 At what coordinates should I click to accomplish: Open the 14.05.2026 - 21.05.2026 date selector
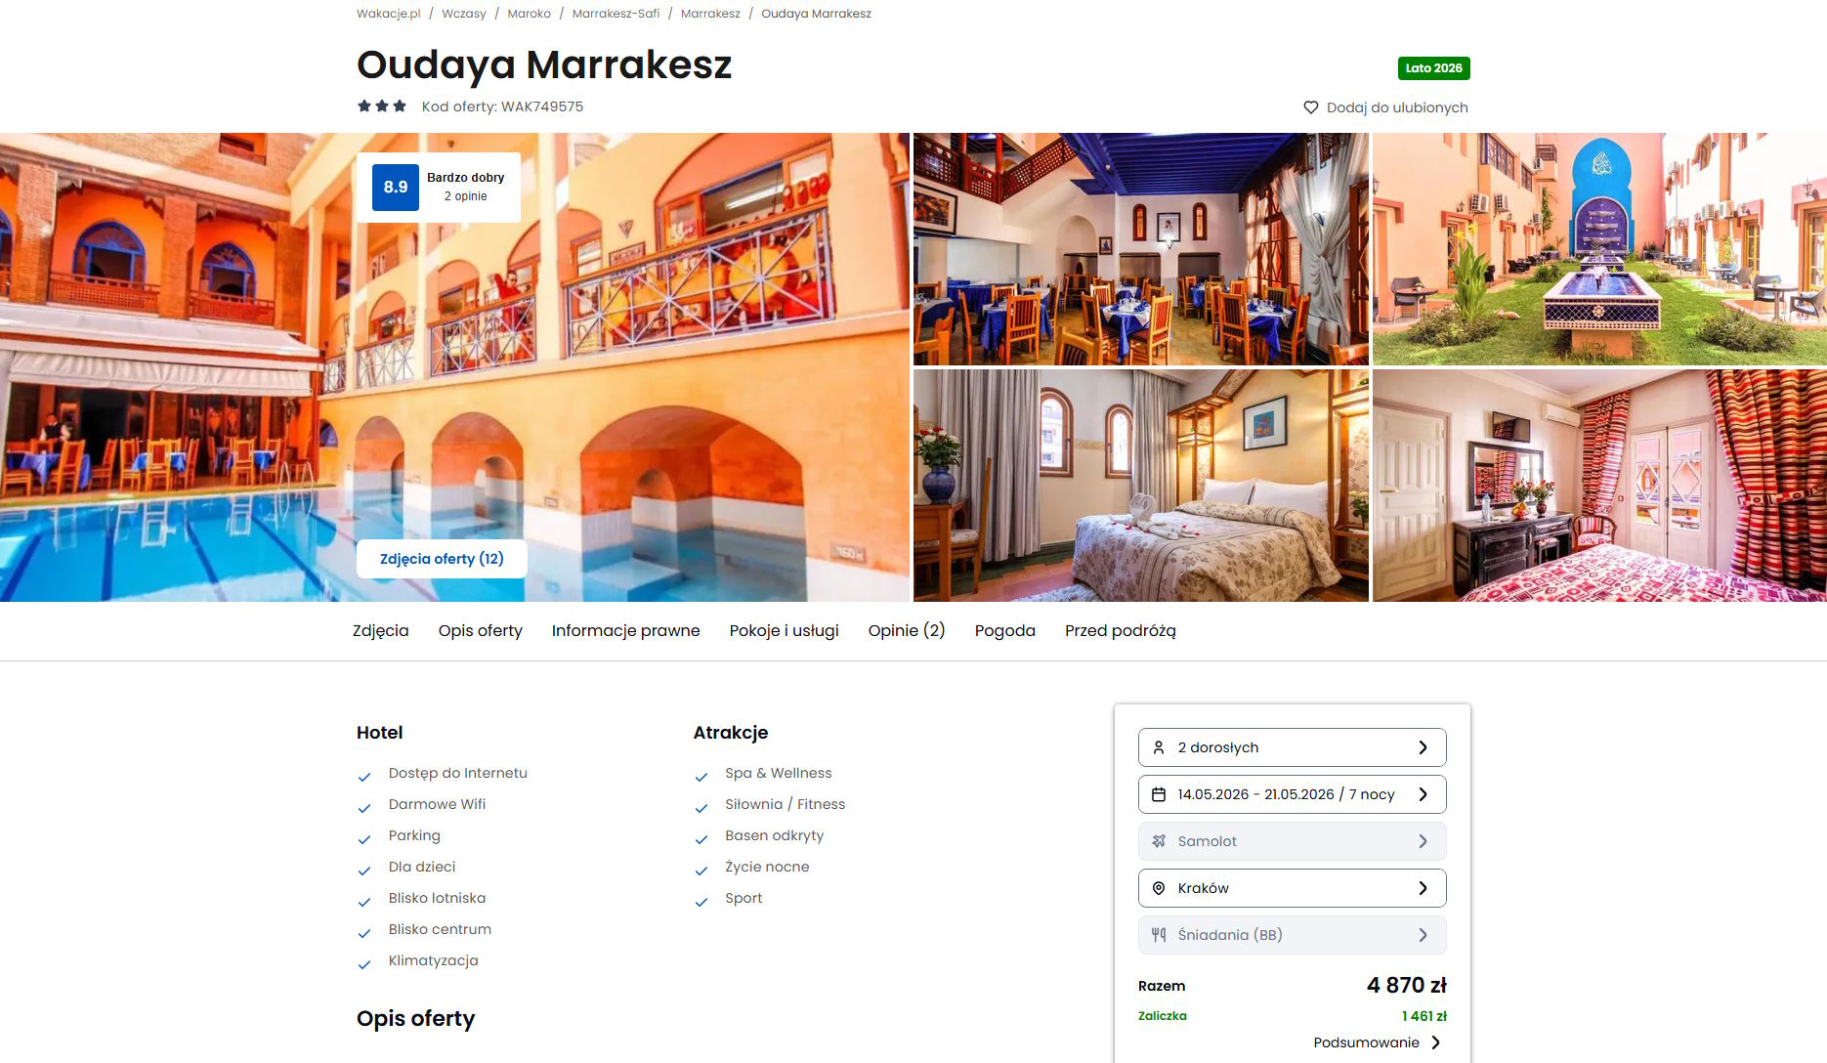(x=1292, y=794)
